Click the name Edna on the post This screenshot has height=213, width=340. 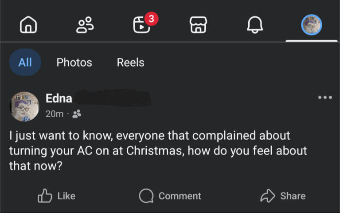pyautogui.click(x=59, y=99)
